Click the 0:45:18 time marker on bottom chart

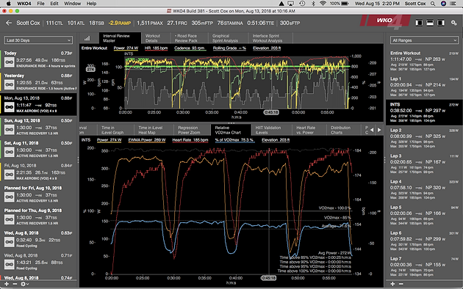pos(268,278)
